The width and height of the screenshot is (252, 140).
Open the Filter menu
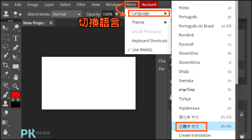point(81,4)
